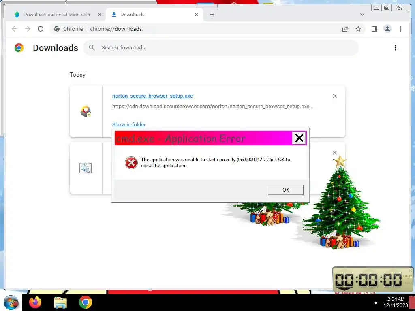Viewport: 415px width, 311px height.
Task: Open the Downloads page more-actions menu
Action: [x=396, y=48]
